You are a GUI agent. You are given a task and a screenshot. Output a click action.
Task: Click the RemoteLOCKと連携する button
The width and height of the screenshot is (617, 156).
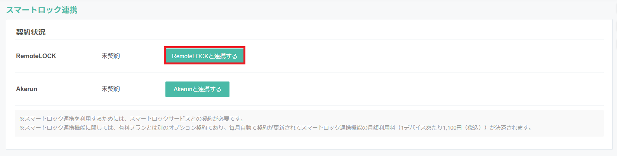205,56
